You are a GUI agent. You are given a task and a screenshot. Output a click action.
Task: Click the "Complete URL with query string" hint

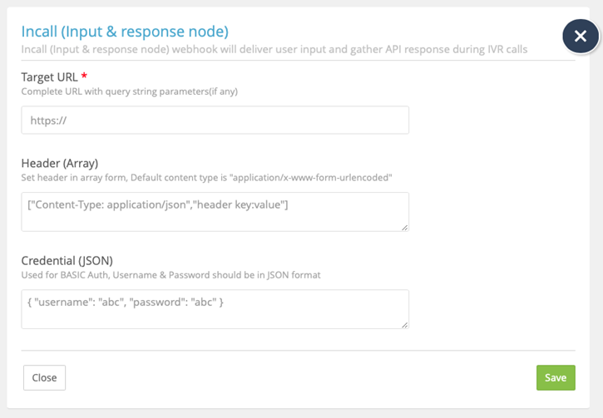[x=130, y=91]
